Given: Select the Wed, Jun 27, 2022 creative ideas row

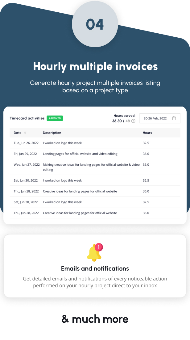Looking at the screenshot, I should click(95, 167).
